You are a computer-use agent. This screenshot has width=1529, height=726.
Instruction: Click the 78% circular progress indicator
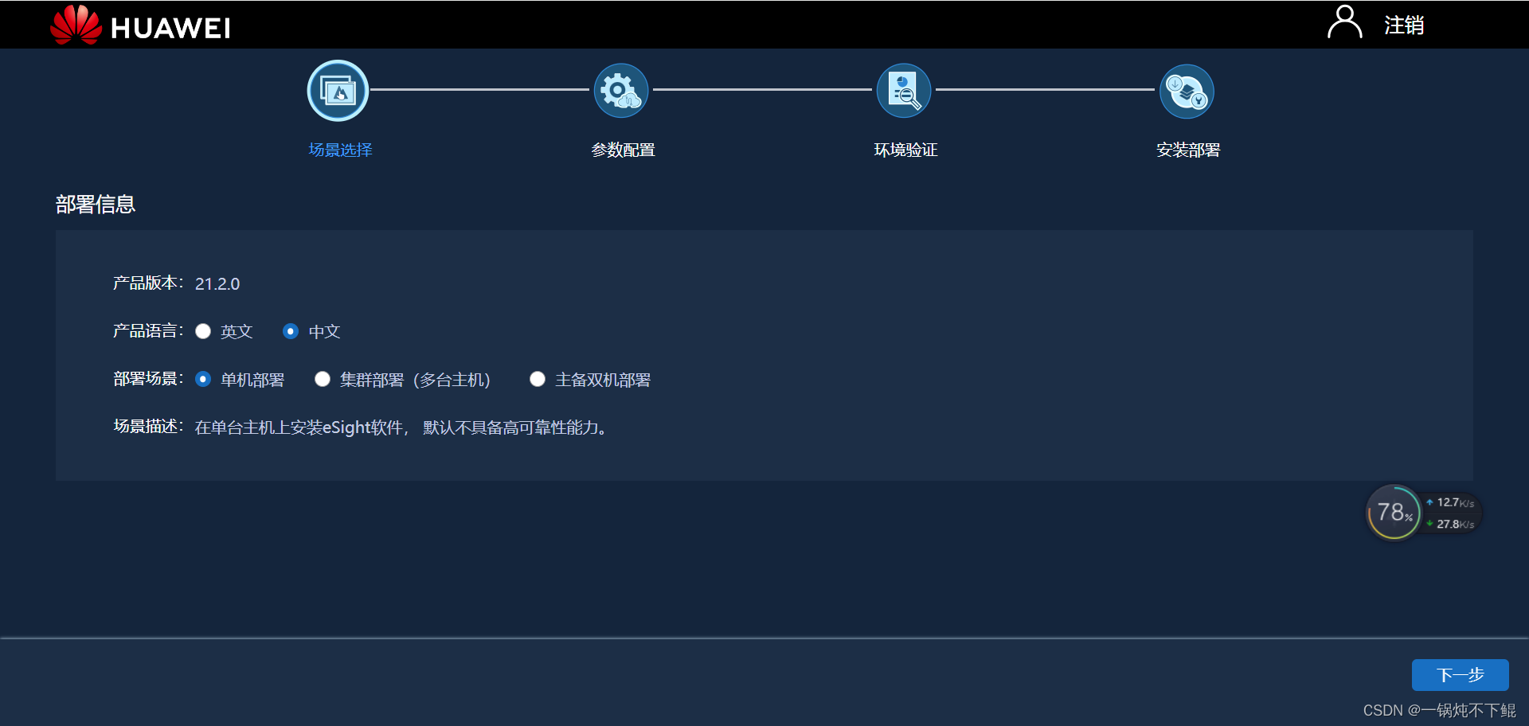(1394, 513)
